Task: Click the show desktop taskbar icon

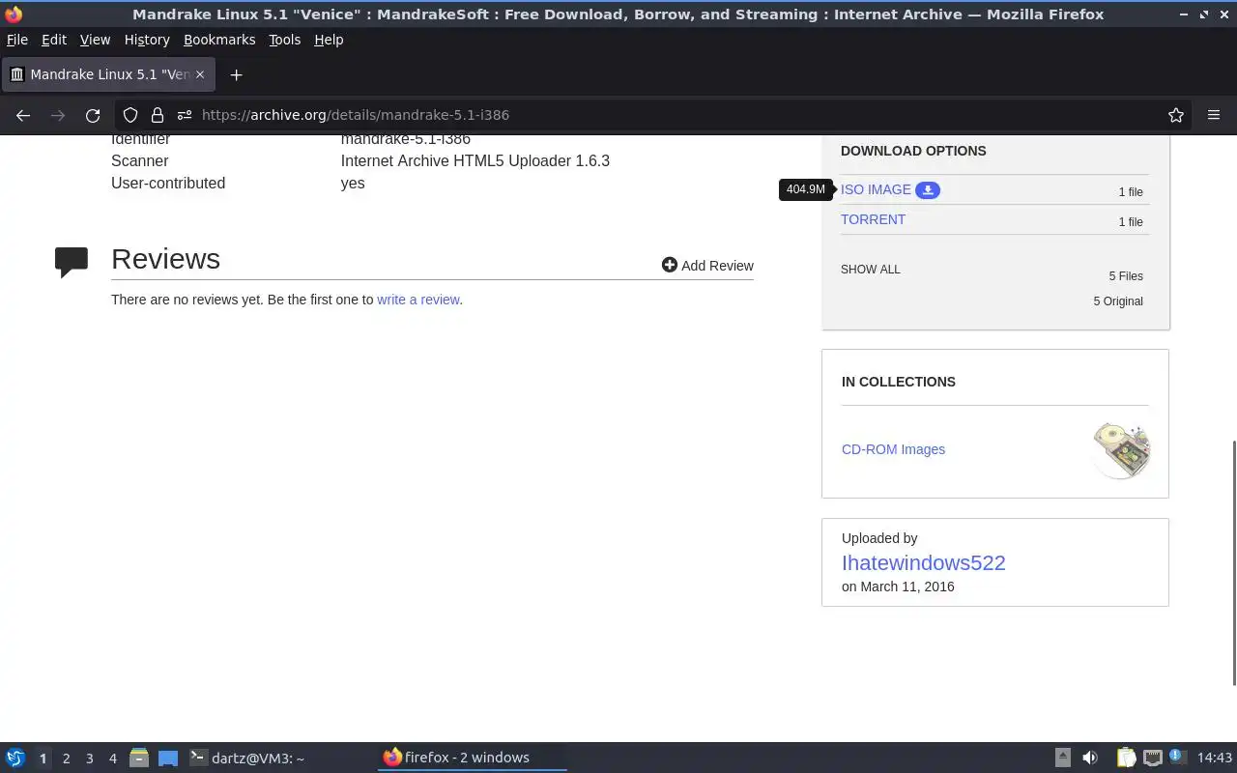Action: click(x=168, y=758)
